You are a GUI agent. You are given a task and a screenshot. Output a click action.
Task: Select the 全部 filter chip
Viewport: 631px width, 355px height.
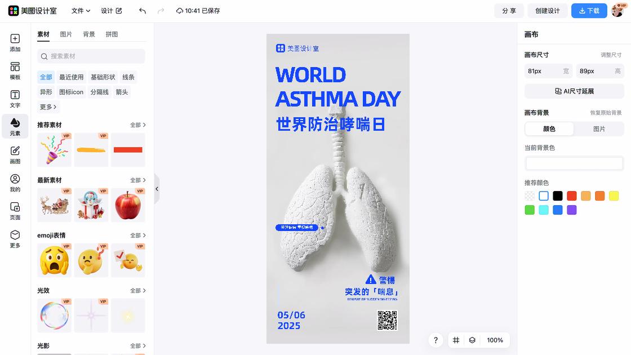pos(46,77)
